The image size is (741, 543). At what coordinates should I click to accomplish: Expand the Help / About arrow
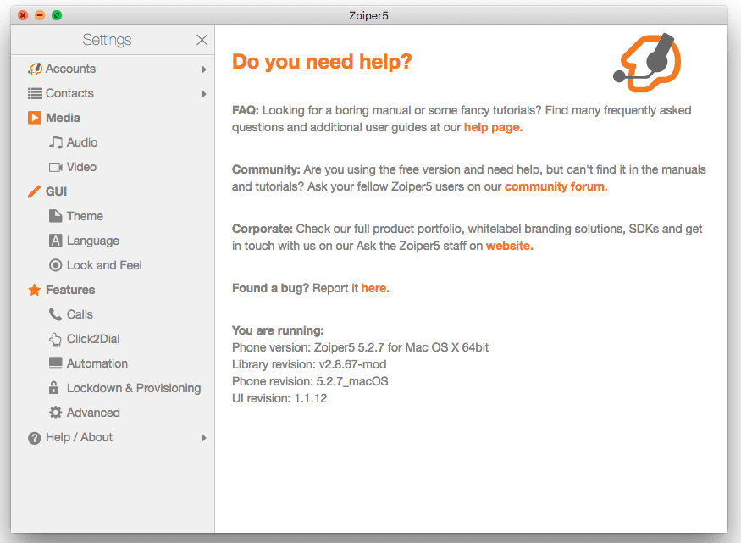coord(204,438)
